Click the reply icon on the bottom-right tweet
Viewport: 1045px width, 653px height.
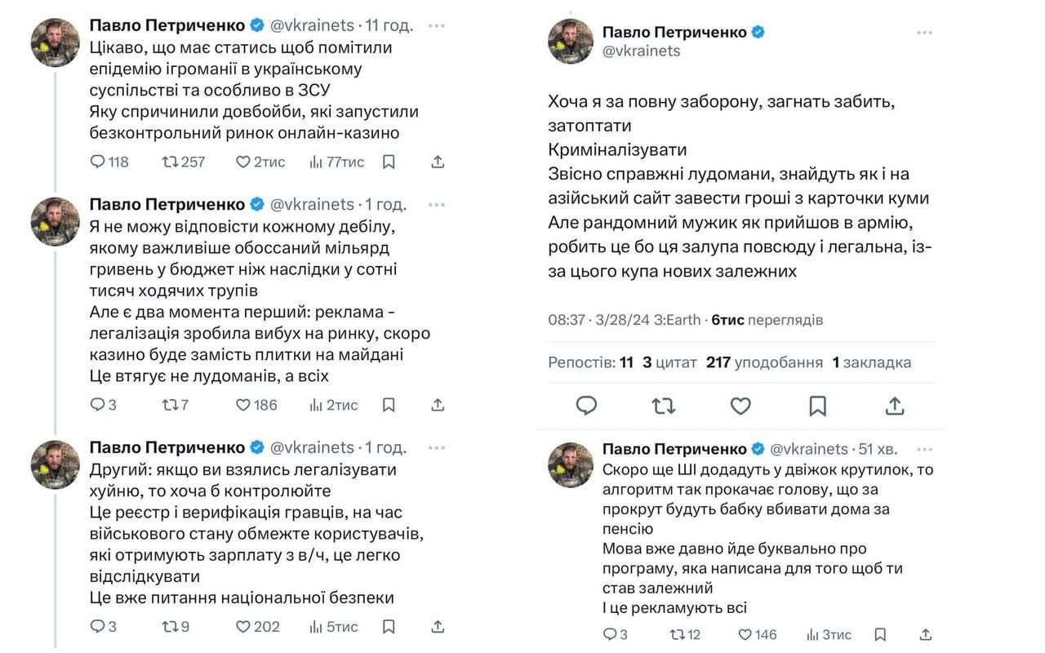[x=607, y=634]
